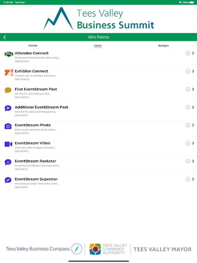The width and height of the screenshot is (197, 263).
Task: Click the First EventStream Post bubble icon
Action: pos(8,90)
